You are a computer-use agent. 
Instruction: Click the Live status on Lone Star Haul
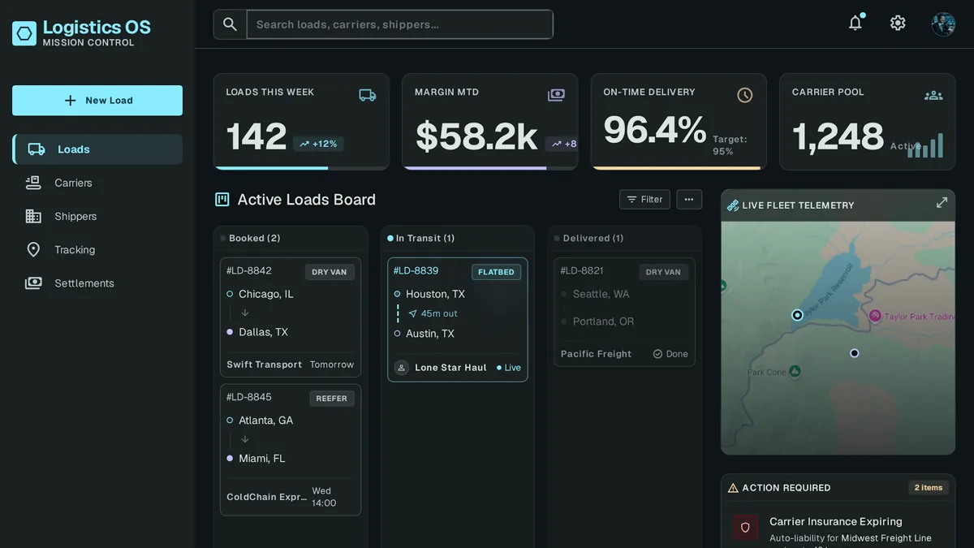(509, 368)
